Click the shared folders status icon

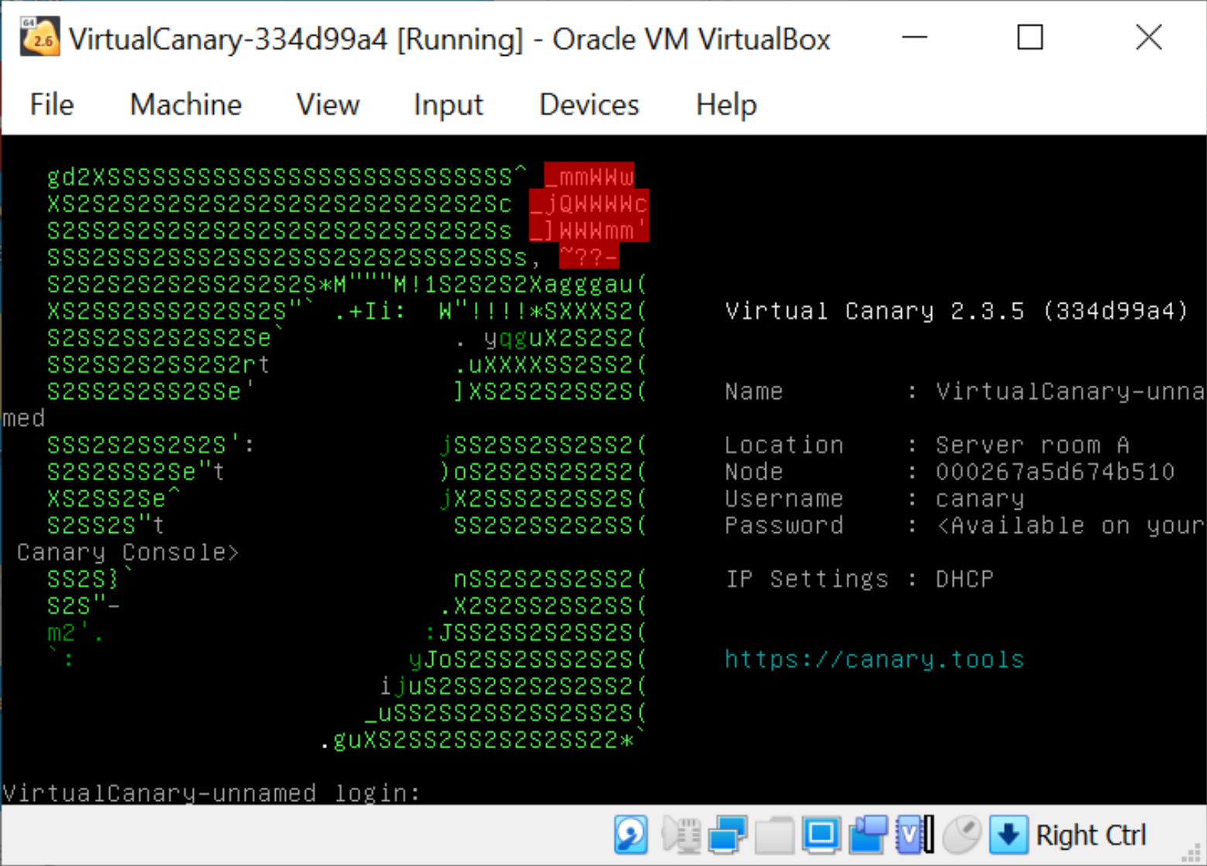[775, 835]
